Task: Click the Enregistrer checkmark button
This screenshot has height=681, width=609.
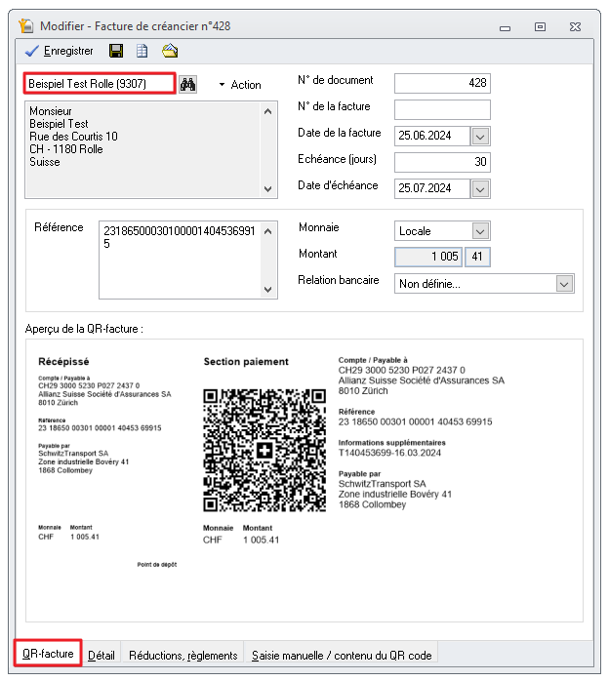Action: (60, 52)
